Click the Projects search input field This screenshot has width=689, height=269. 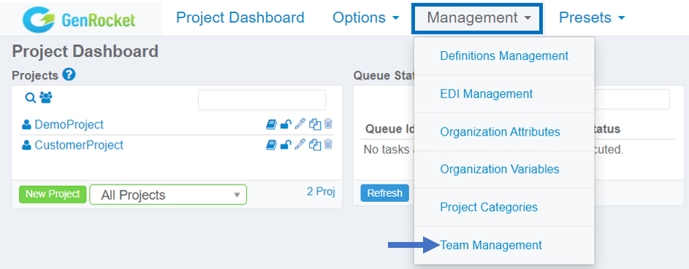[262, 100]
